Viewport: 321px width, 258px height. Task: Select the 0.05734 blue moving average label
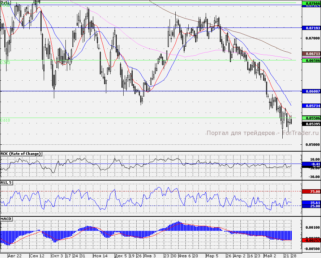point(311,106)
